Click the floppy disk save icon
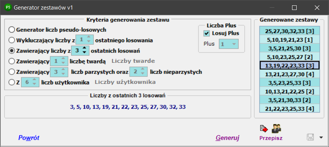 [310, 137]
